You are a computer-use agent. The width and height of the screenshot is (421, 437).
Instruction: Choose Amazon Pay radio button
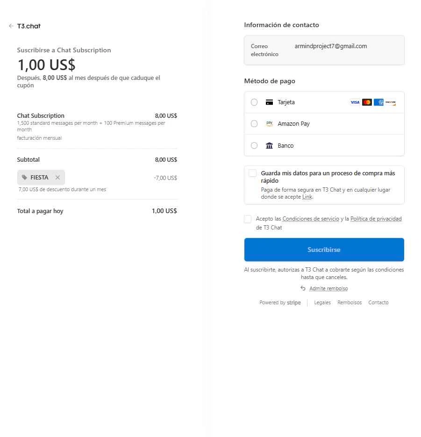(254, 124)
